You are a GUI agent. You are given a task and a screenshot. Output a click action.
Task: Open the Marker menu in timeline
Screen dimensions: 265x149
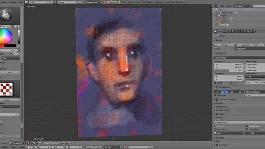tap(5, 147)
